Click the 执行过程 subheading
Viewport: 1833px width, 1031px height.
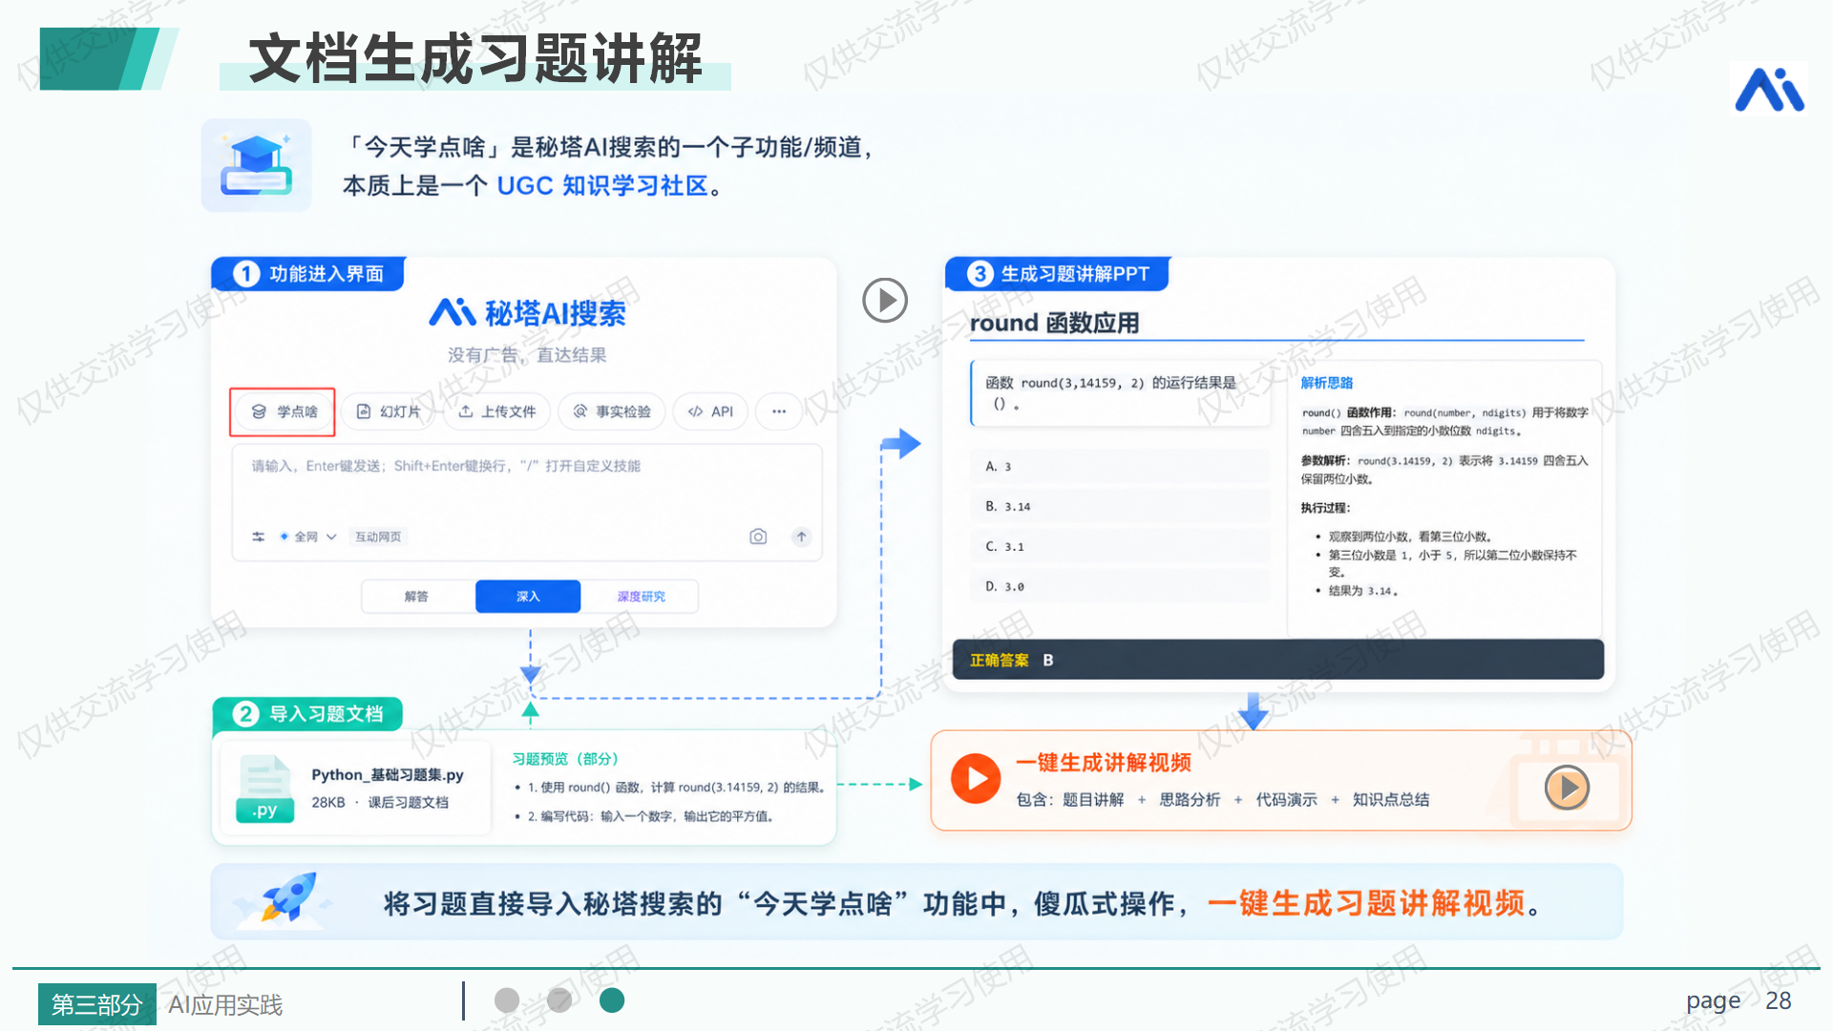click(1326, 508)
